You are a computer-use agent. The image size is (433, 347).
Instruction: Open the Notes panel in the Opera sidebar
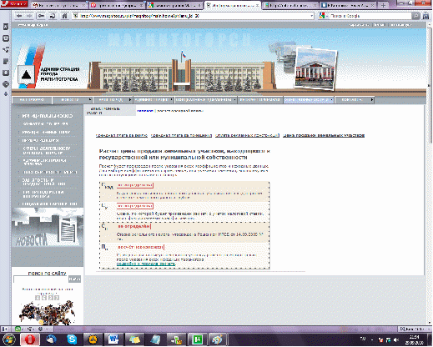pos(6,62)
